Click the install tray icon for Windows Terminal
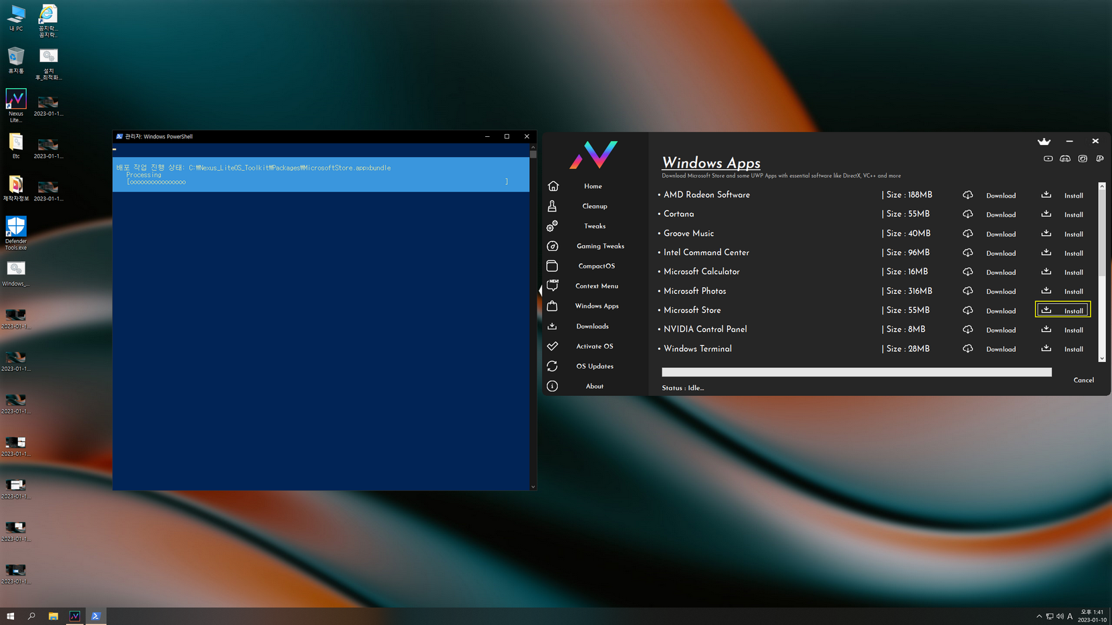This screenshot has width=1112, height=625. pyautogui.click(x=1047, y=349)
